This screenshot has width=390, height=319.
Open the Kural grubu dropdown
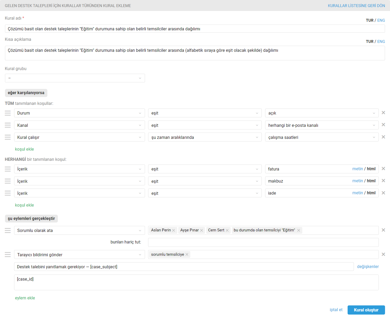(x=75, y=78)
